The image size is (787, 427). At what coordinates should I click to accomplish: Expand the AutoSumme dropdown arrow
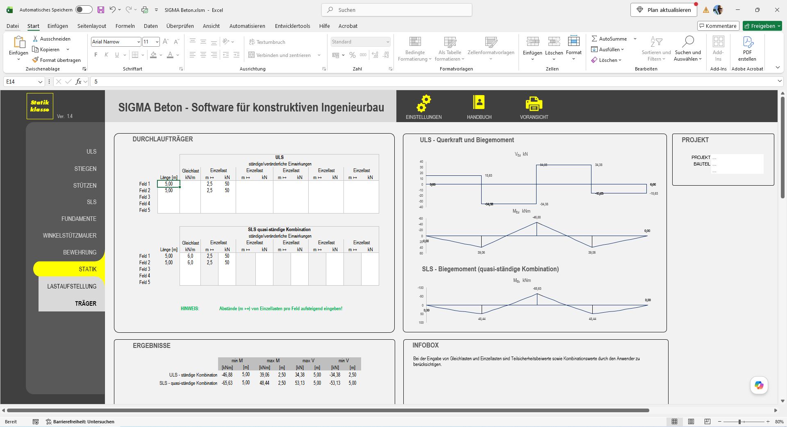tap(635, 39)
